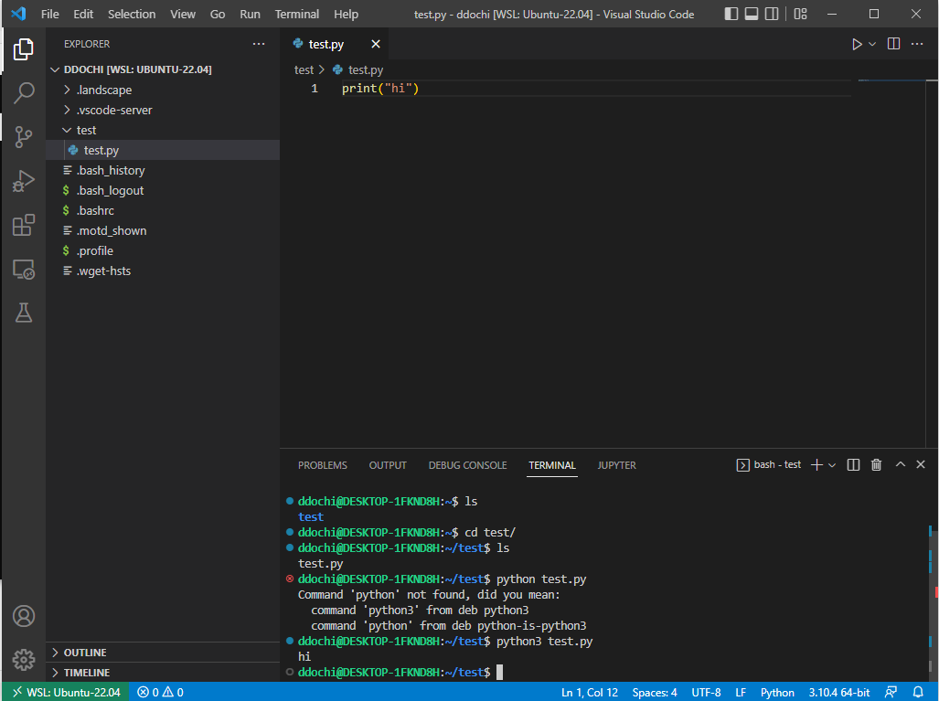Click the bash - test terminal label
Image resolution: width=939 pixels, height=701 pixels.
[777, 464]
